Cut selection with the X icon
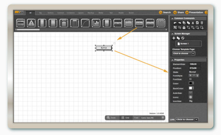Image resolution: width=221 pixels, height=135 pixels. click(x=193, y=23)
